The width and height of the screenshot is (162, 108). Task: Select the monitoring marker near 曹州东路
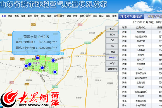(x=53, y=61)
